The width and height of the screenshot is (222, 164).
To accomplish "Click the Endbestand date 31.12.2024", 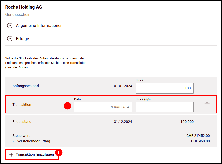I will (x=123, y=122).
